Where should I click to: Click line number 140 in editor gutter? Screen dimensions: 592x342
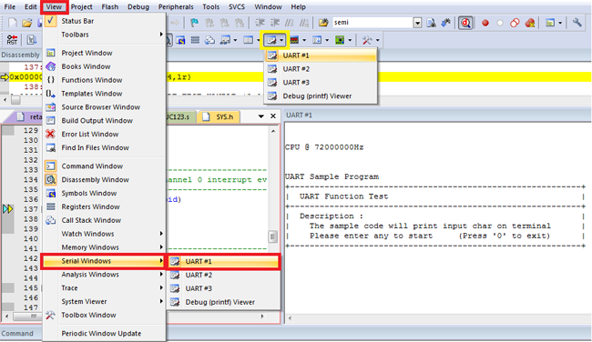coord(31,238)
